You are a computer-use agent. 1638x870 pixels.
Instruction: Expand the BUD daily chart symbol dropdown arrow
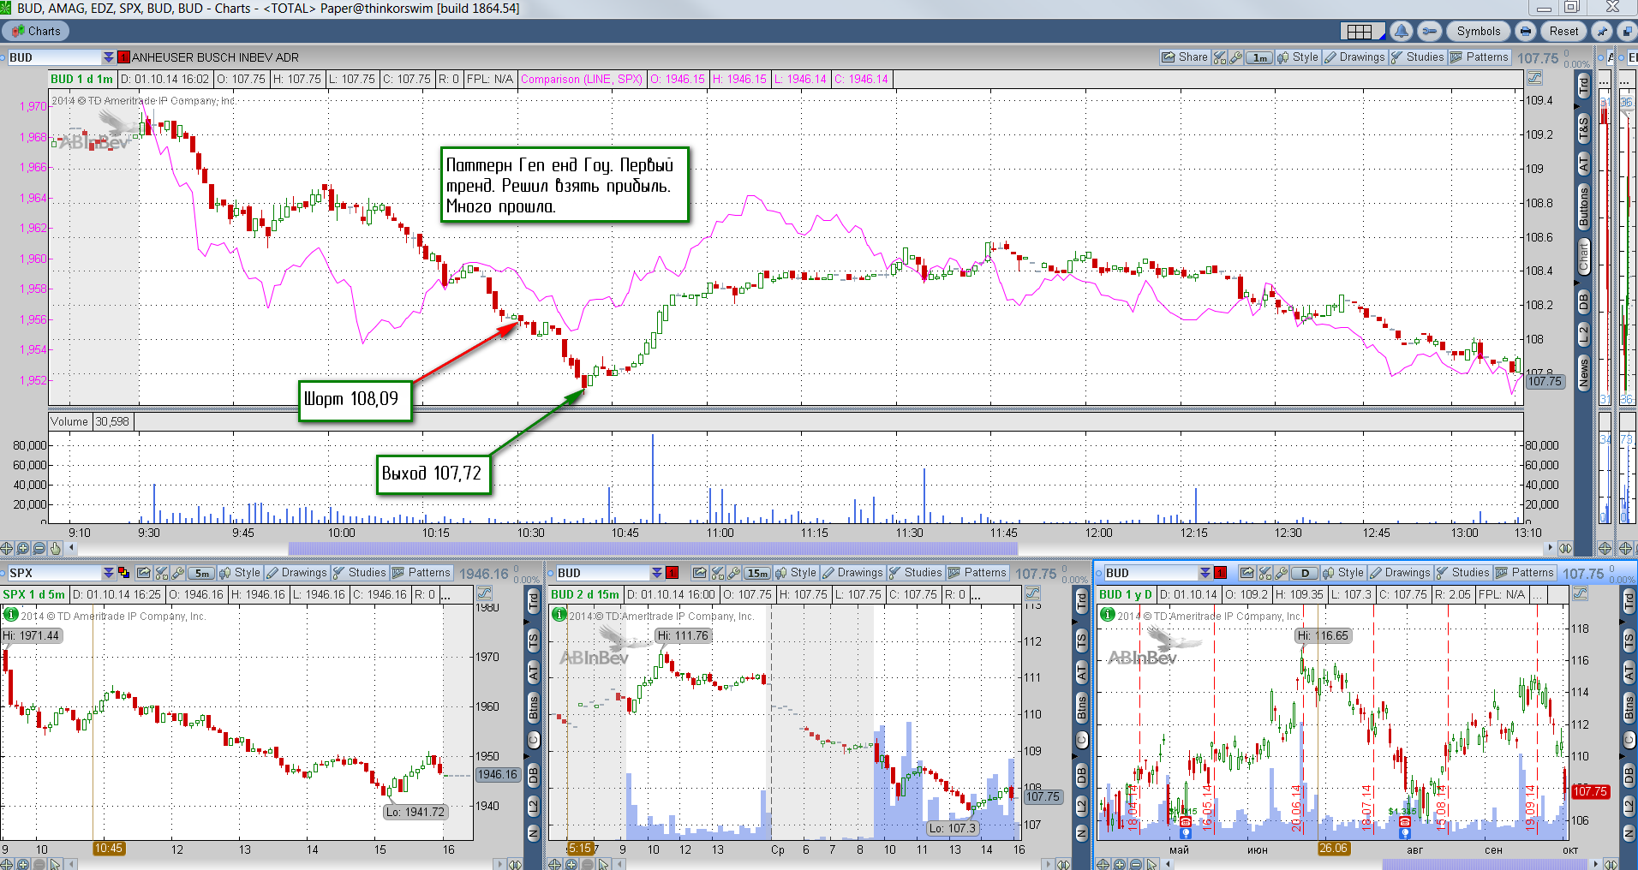pos(1205,573)
